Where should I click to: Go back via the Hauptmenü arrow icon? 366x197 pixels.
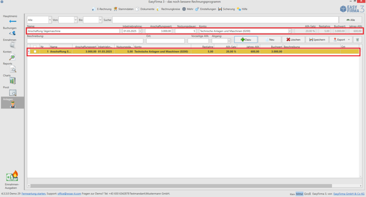13,21
